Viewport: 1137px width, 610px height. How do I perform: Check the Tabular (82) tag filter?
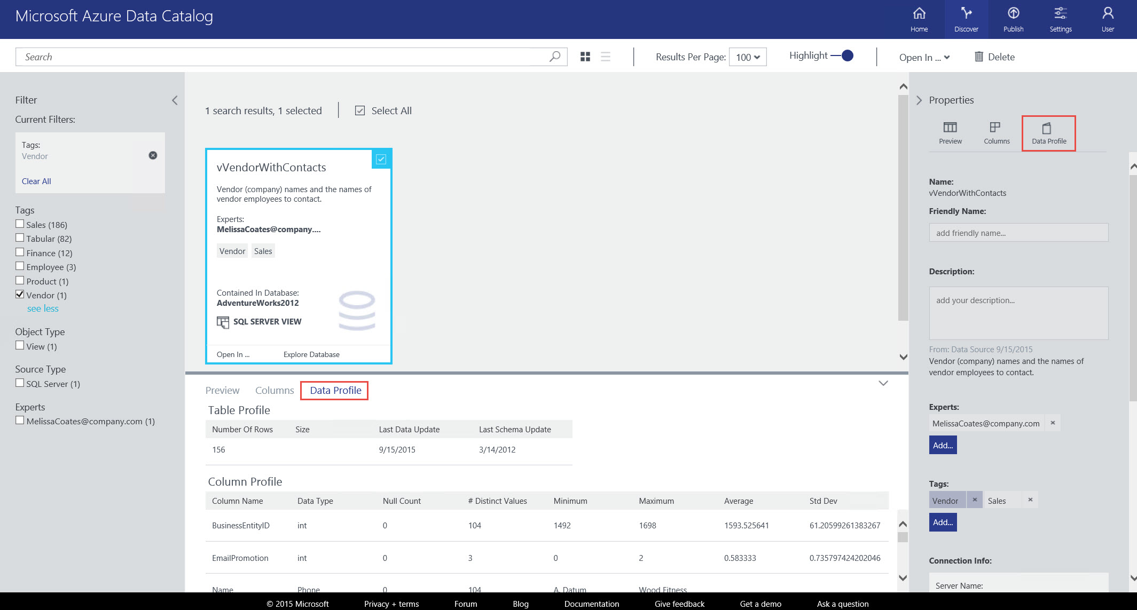(20, 238)
